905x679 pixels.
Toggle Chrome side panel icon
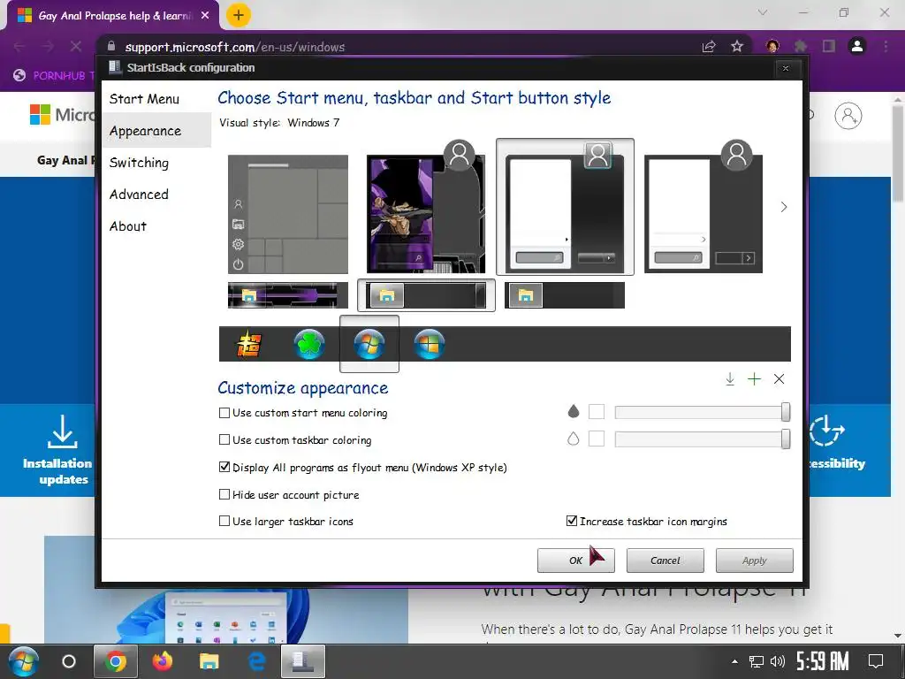coord(829,46)
